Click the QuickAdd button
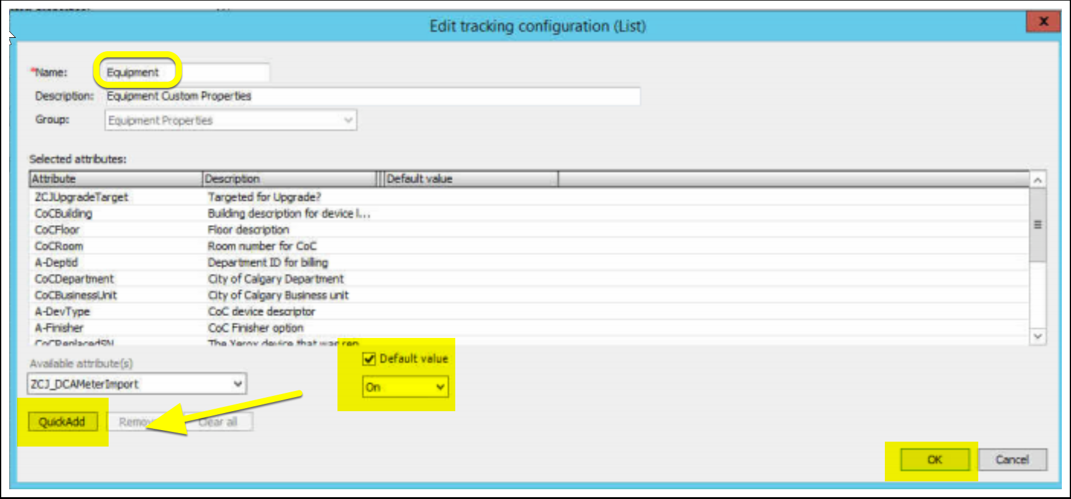This screenshot has height=499, width=1071. pos(62,422)
